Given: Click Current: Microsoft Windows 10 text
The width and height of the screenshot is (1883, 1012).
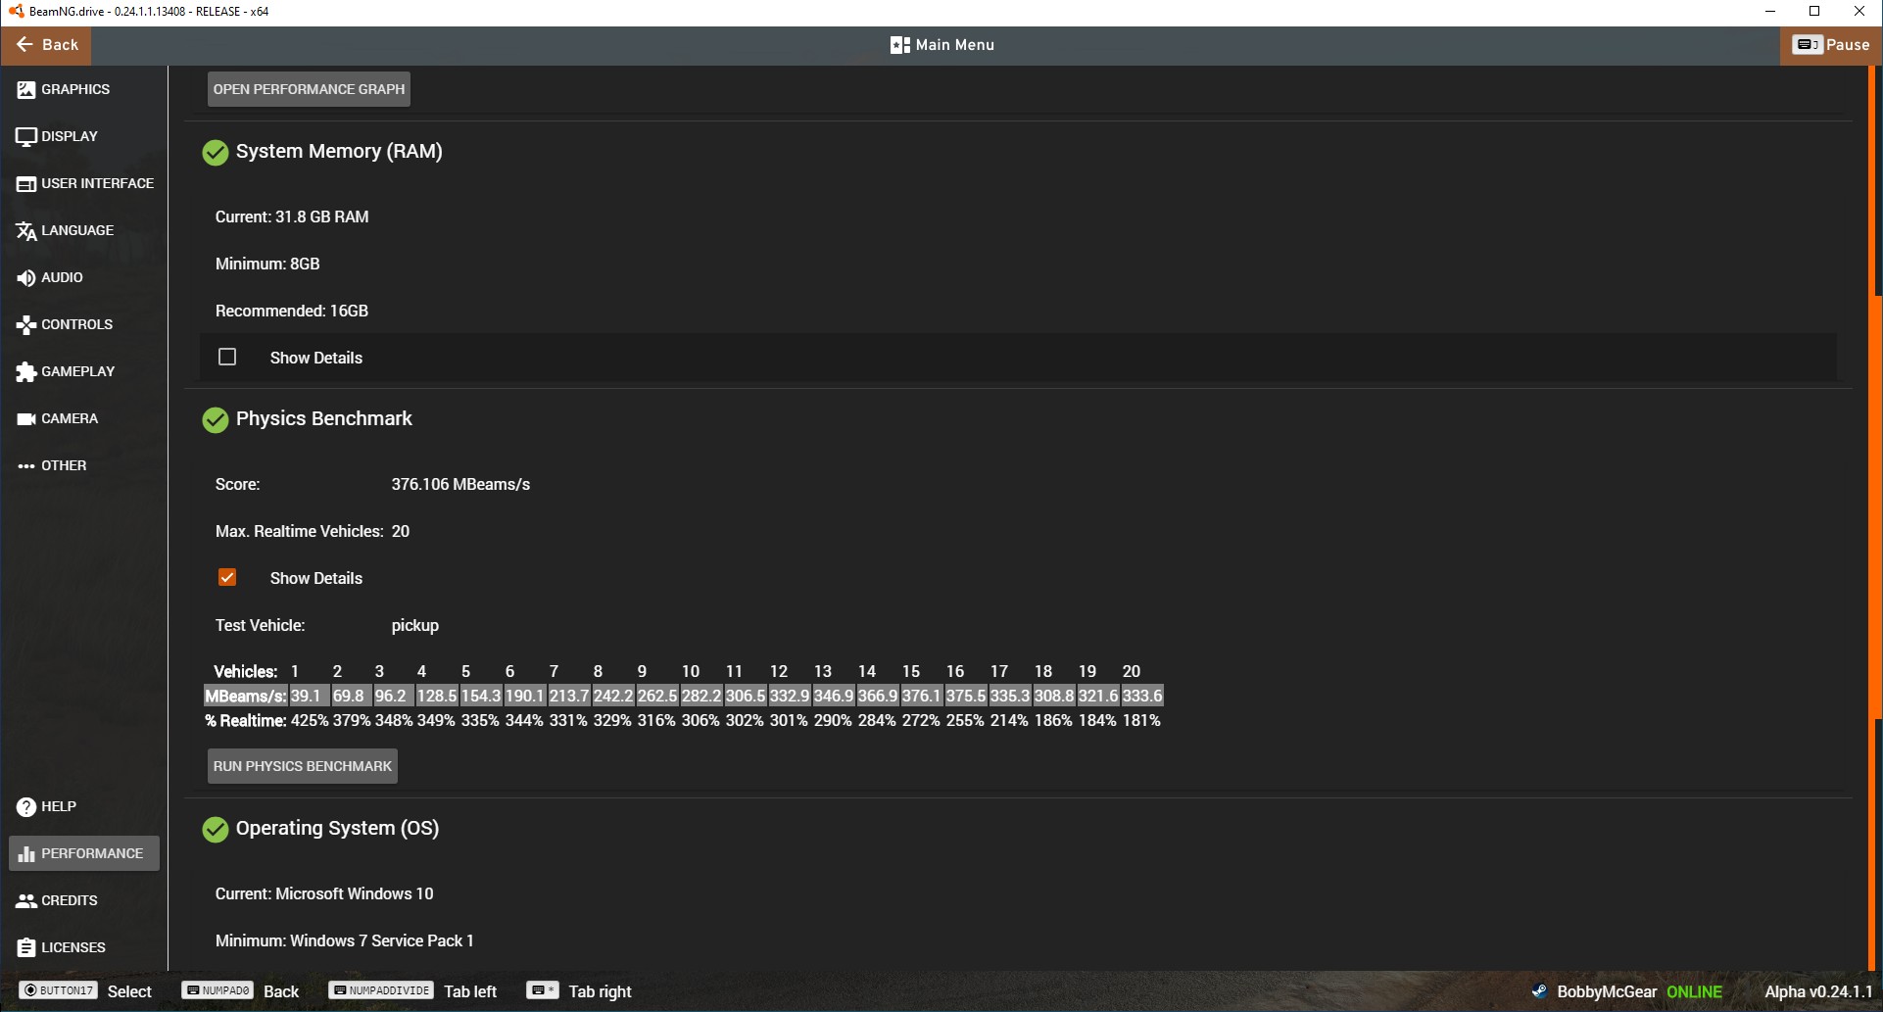Looking at the screenshot, I should click(324, 894).
